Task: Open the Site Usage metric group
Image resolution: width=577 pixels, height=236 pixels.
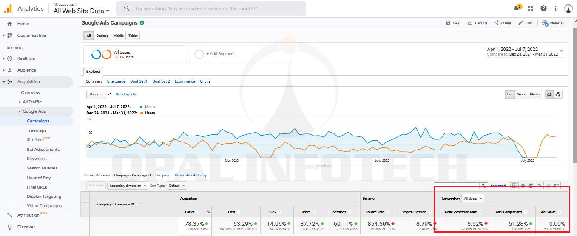Action: (116, 81)
